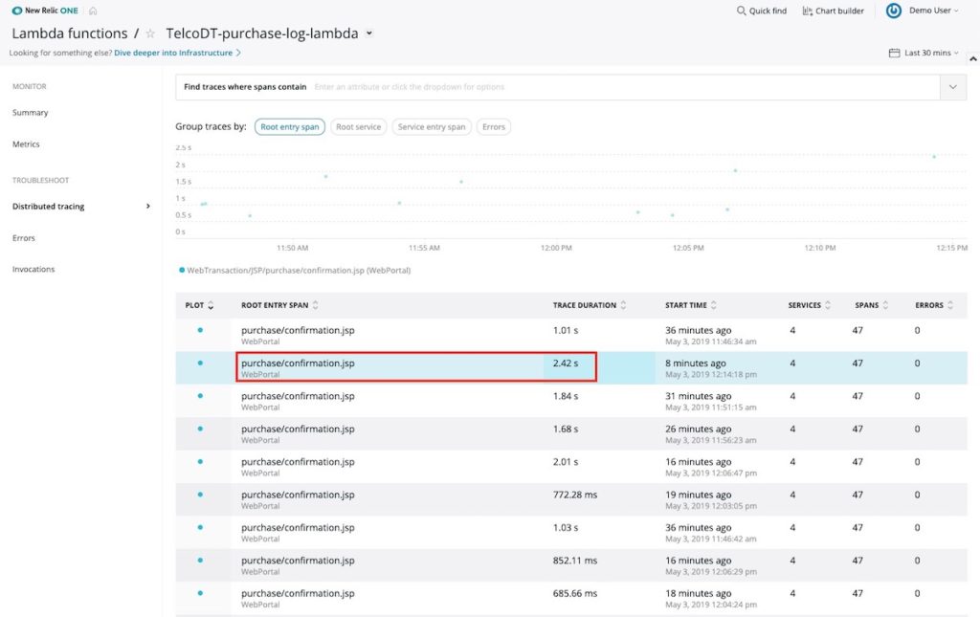This screenshot has height=617, width=980.
Task: Click plot dot of the 1.84 s trace row
Action: 200,395
